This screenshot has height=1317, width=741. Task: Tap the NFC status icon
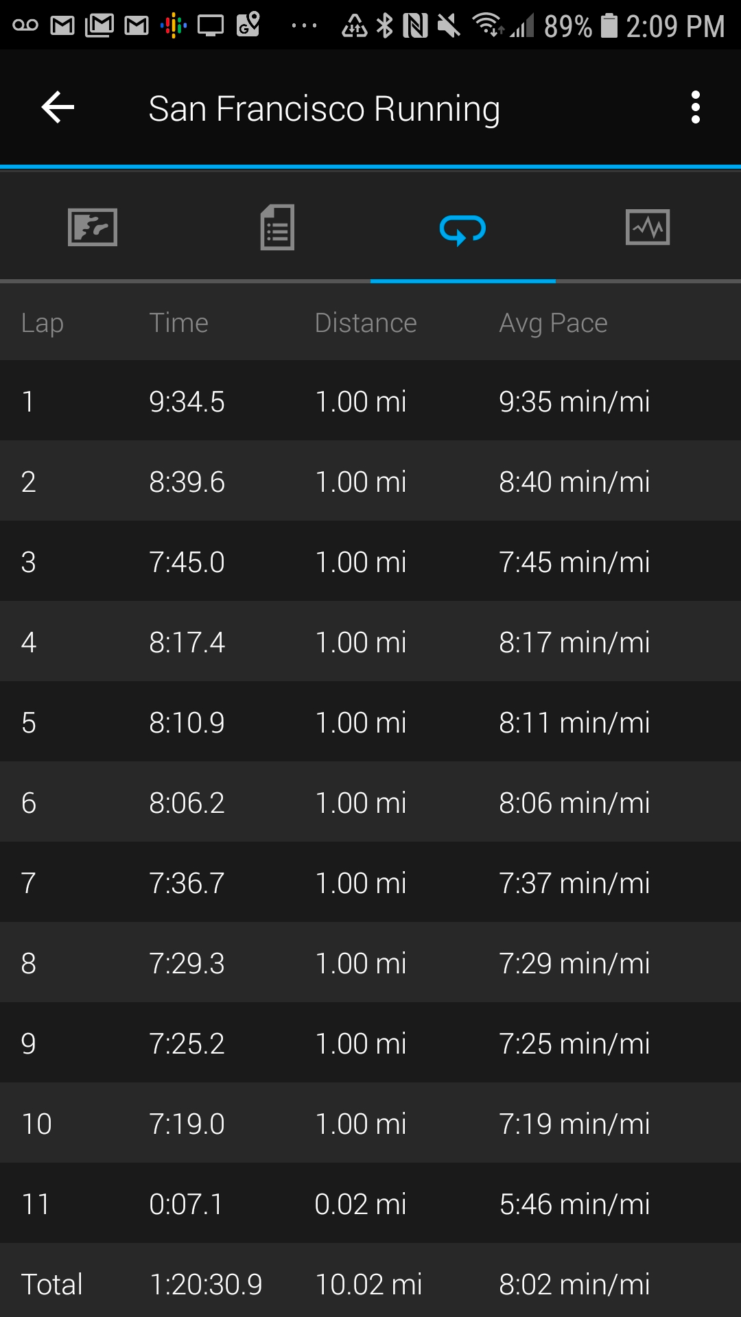(x=415, y=26)
